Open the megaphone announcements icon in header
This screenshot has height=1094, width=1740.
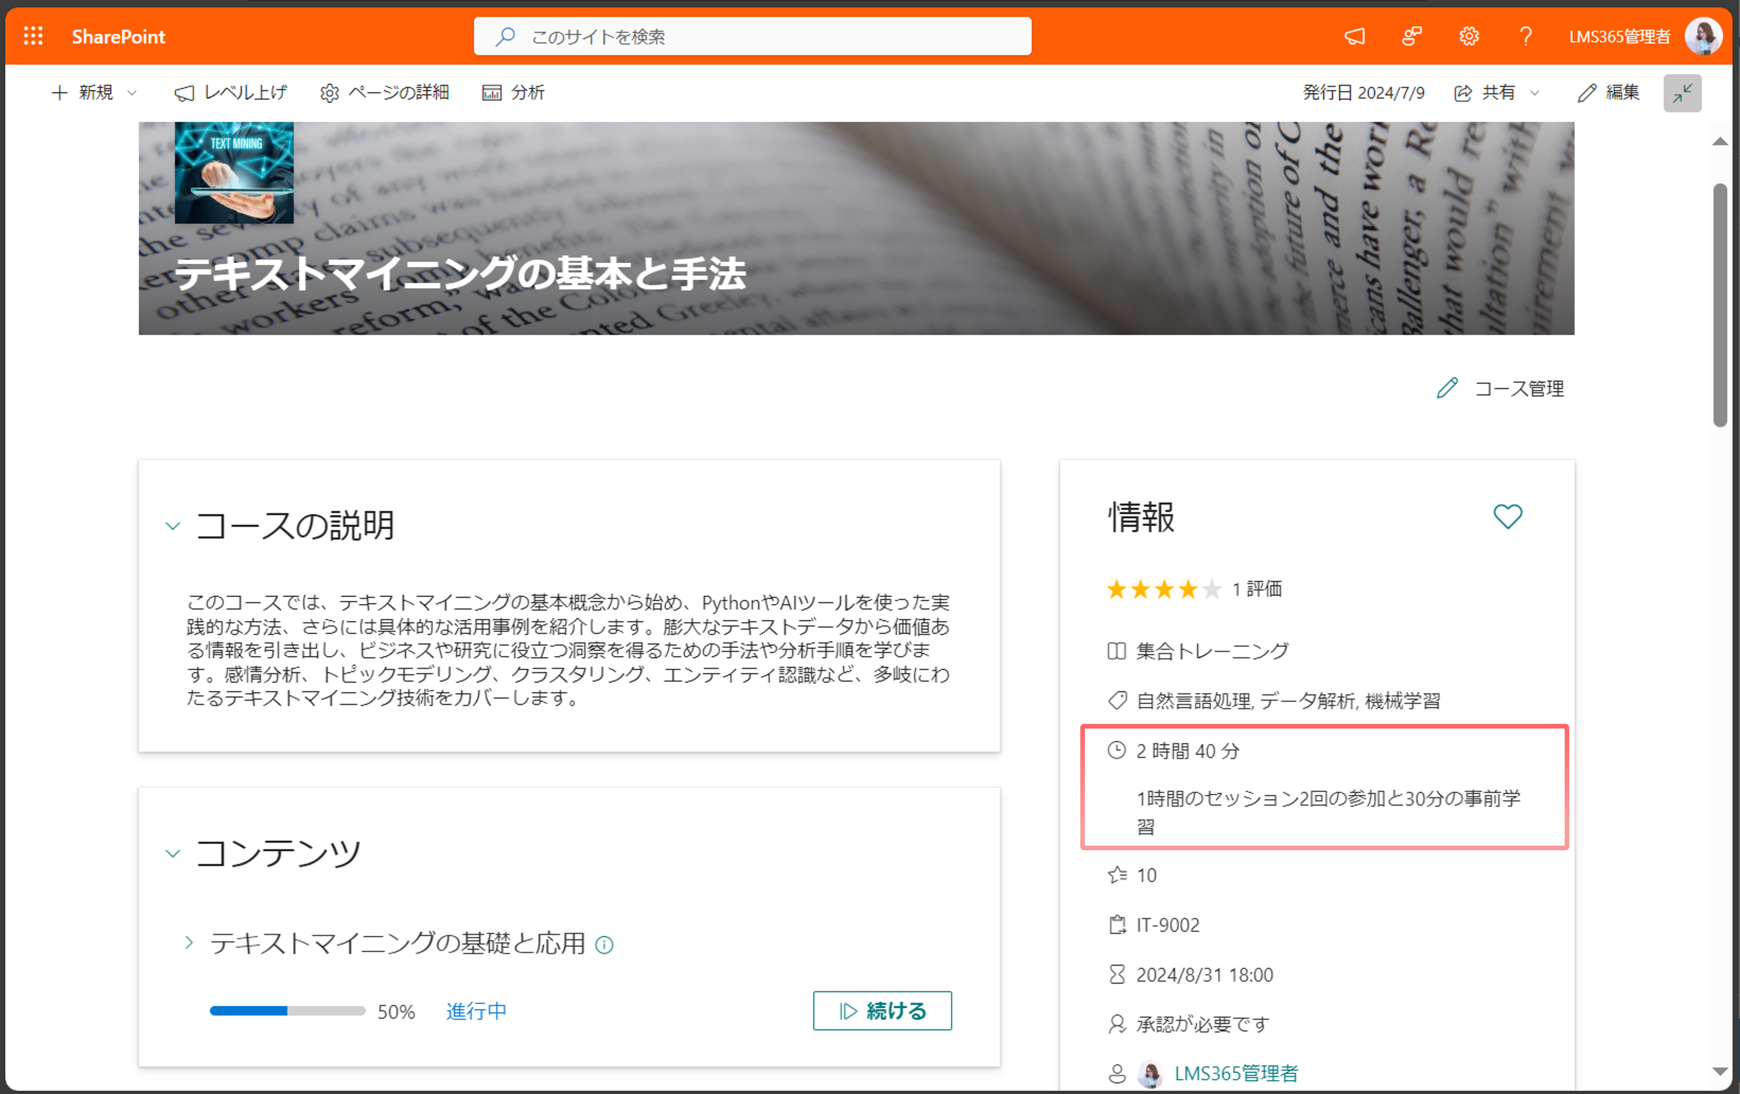1355,36
